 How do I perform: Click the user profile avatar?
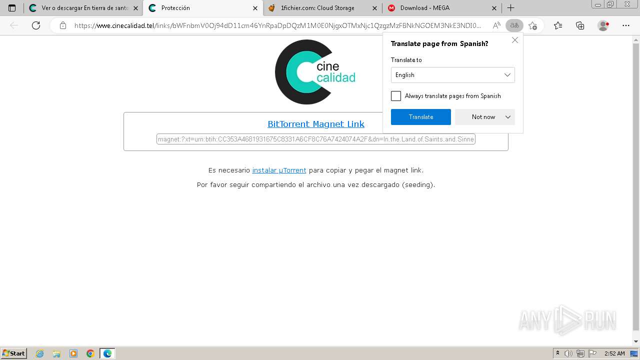(603, 25)
